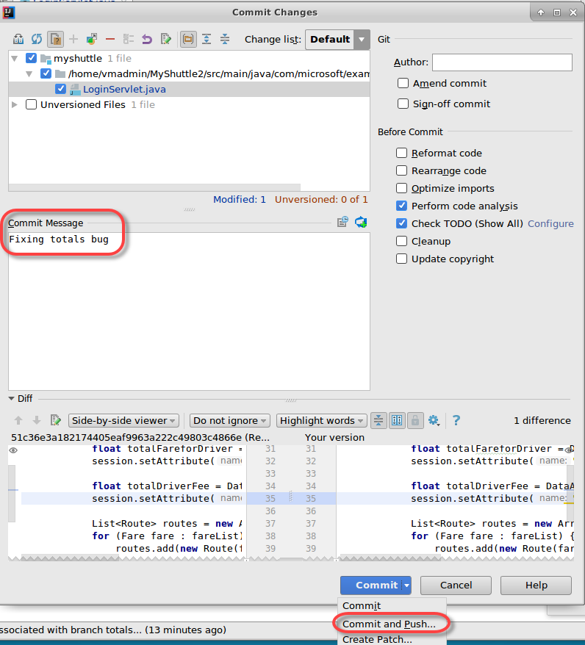This screenshot has width=585, height=645.
Task: Toggle the Show Unversioned Files icon
Action: click(x=55, y=39)
